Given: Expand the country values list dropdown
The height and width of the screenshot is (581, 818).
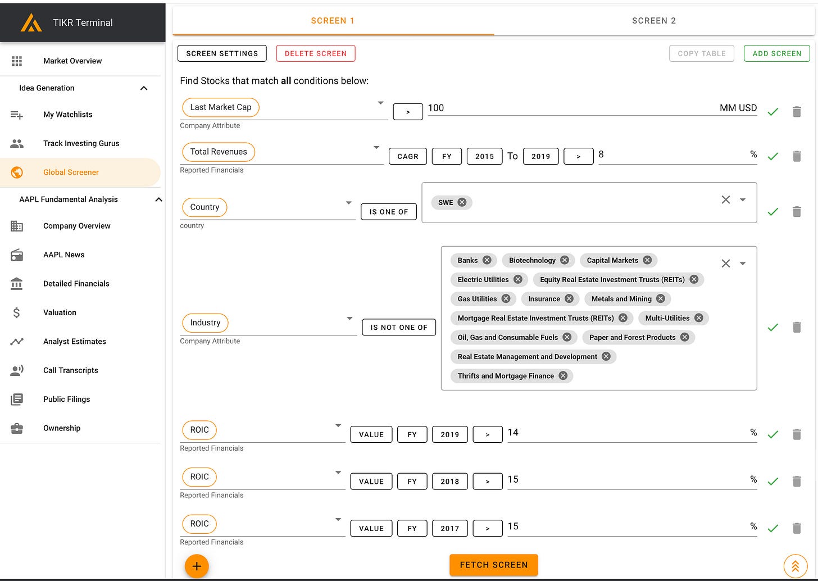Looking at the screenshot, I should point(743,199).
